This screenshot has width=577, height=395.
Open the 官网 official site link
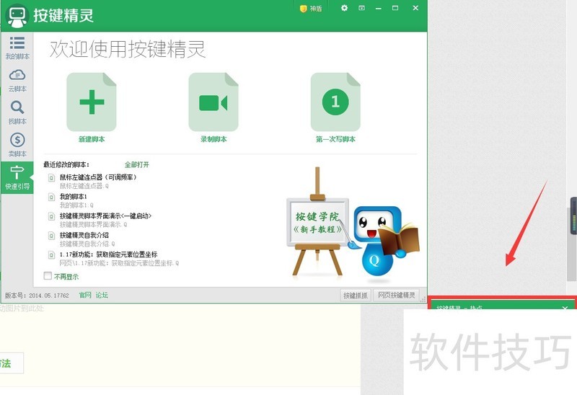point(85,295)
